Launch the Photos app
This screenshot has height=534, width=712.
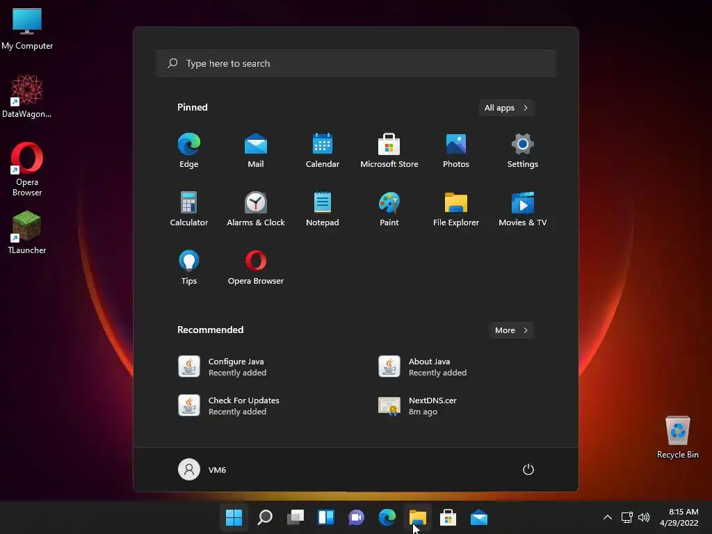[x=456, y=150]
